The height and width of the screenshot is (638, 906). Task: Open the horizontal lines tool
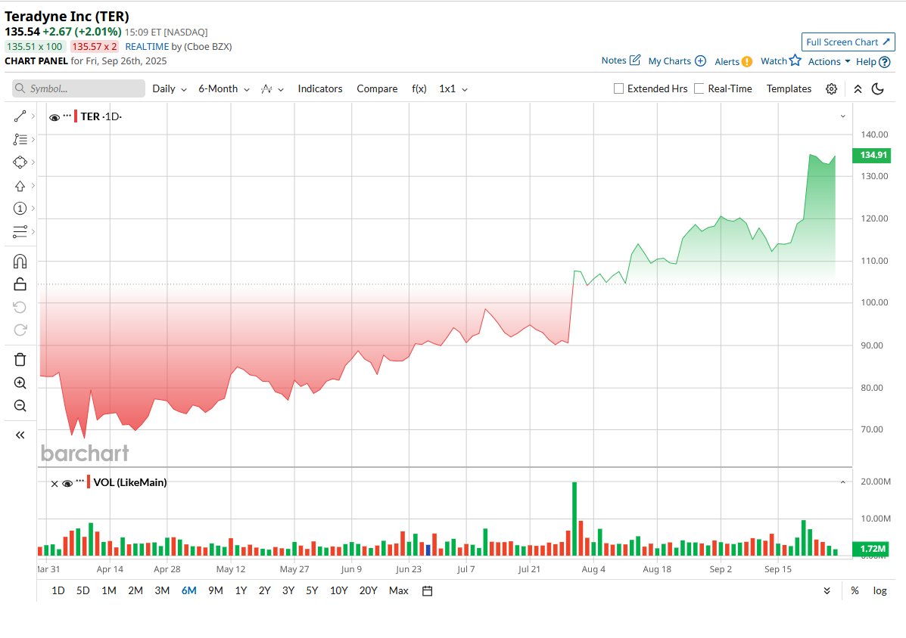20,231
